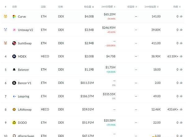
Task: Click the Curve project logo
Action: 14,16
